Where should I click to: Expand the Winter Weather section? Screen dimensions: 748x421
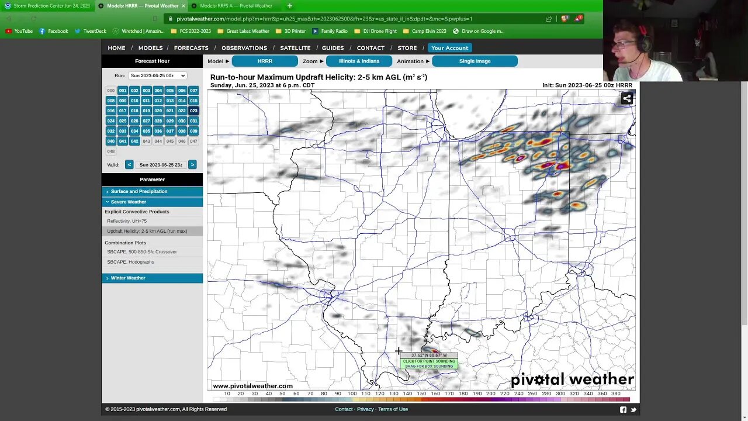tap(152, 278)
